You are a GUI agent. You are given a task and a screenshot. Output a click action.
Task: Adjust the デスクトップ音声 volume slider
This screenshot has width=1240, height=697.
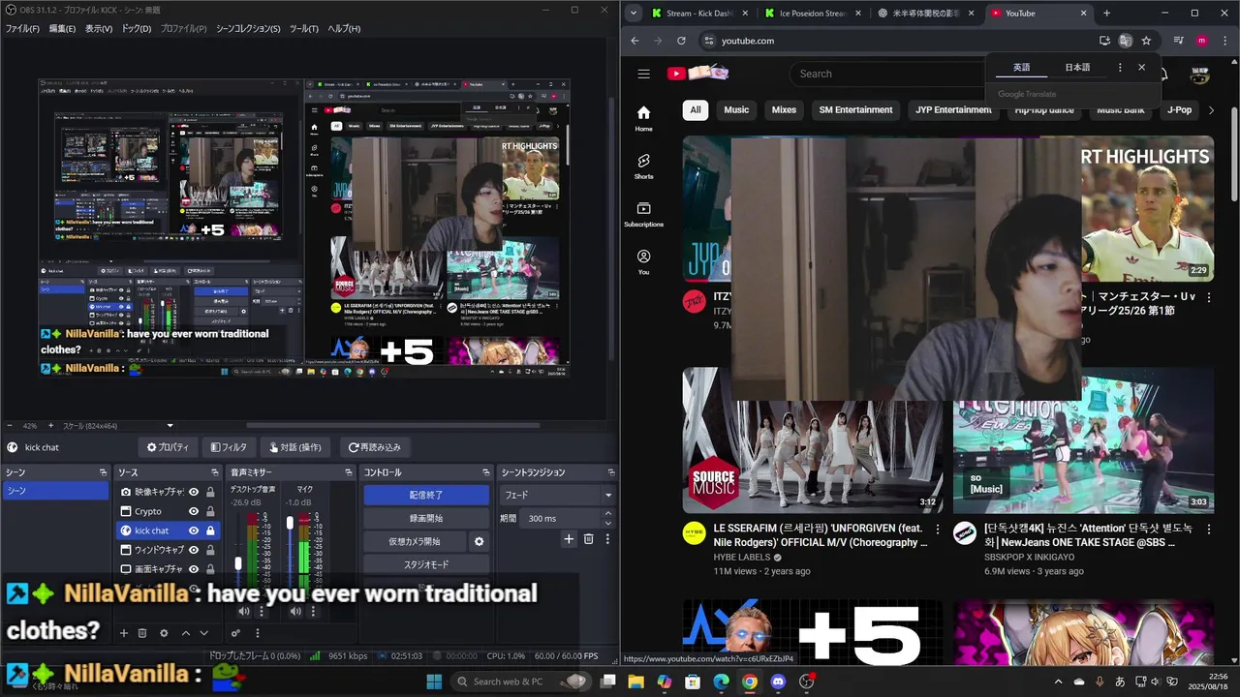(238, 562)
